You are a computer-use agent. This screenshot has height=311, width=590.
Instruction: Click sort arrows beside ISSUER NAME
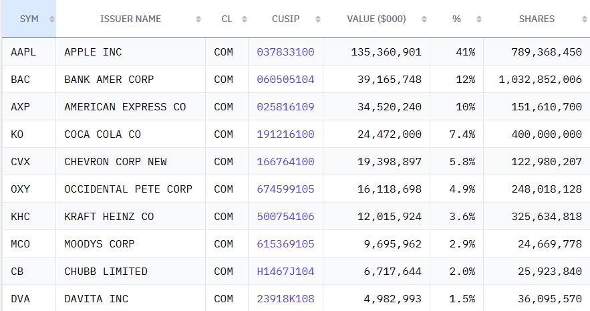pyautogui.click(x=198, y=19)
